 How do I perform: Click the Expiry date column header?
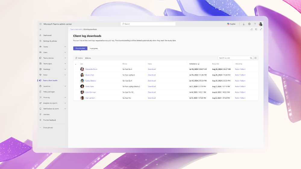pos(215,64)
